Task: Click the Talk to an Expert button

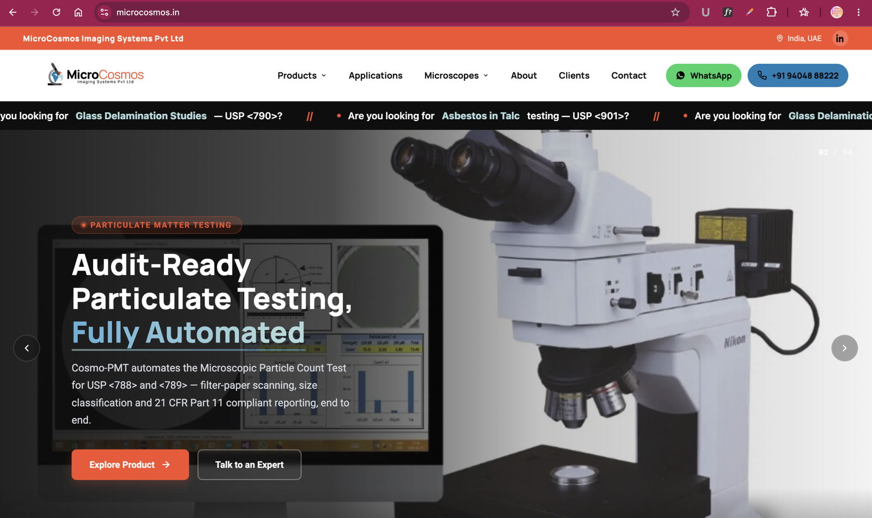Action: click(250, 465)
